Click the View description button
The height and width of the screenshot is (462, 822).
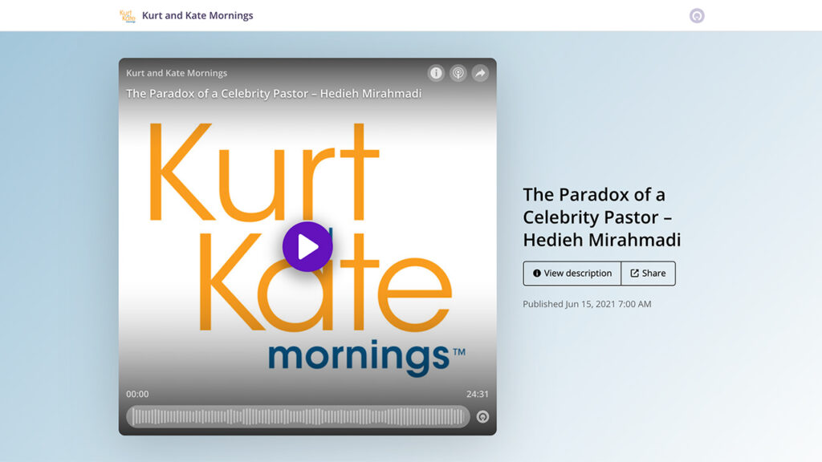[572, 274]
